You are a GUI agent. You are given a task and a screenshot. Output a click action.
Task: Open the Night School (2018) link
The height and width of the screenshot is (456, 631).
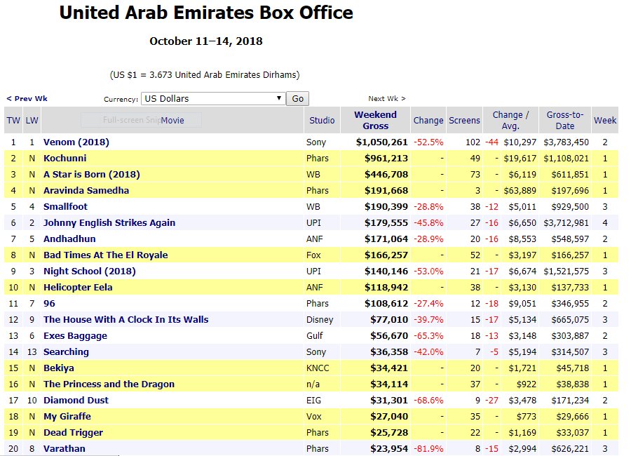[90, 271]
